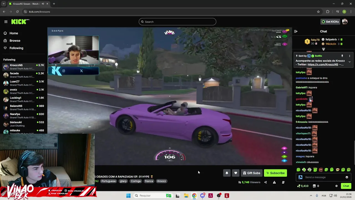Open the hamburger menu beside Kick logo

click(6, 22)
